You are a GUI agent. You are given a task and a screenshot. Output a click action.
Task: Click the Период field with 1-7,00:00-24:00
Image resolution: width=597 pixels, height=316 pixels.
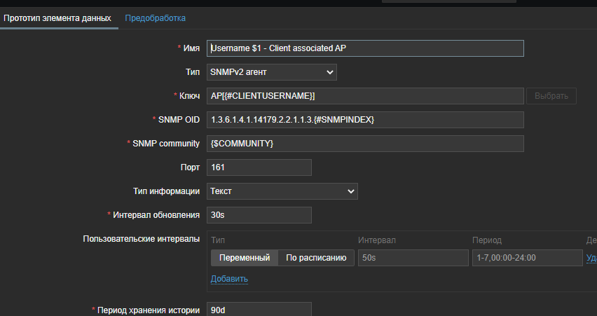(x=526, y=258)
